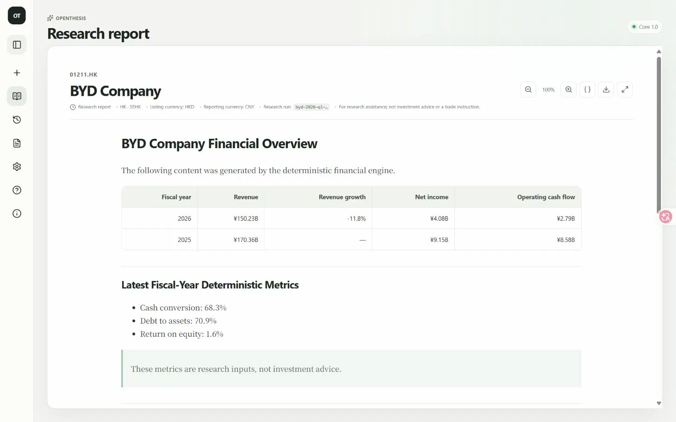Click the Return on equity: 1.6% bullet
This screenshot has height=422, width=676.
point(182,334)
